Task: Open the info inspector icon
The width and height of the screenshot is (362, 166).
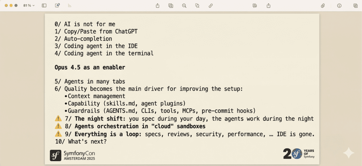Action: click(x=339, y=6)
